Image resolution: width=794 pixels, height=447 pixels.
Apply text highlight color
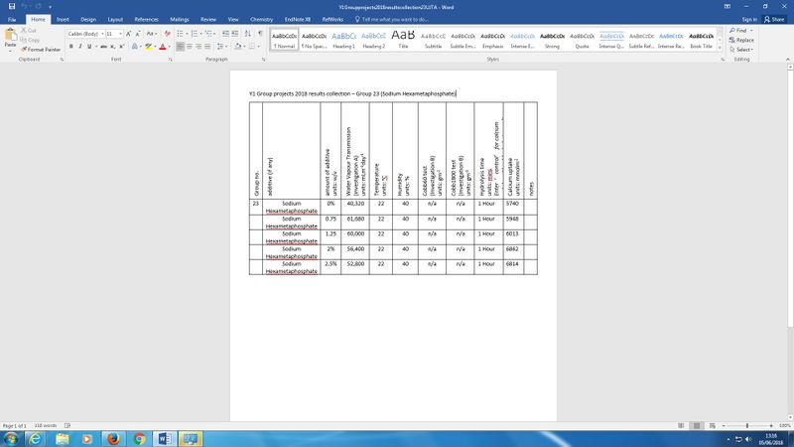coord(148,46)
